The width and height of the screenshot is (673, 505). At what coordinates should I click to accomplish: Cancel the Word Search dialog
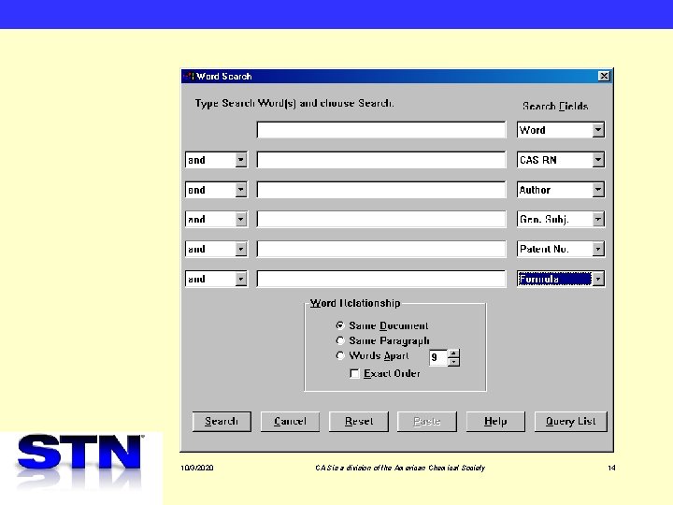point(290,421)
